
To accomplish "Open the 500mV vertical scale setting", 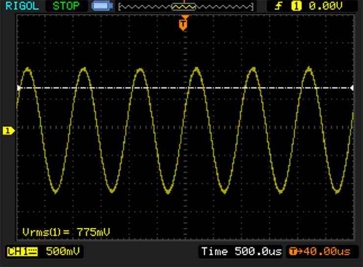I will pos(63,252).
